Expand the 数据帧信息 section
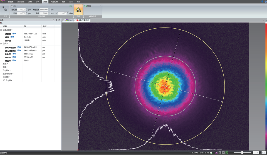The height and width of the screenshot is (155, 267). [8, 74]
